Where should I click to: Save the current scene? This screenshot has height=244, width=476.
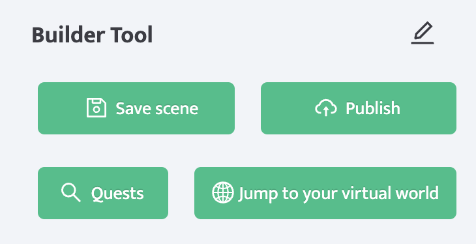pos(136,108)
